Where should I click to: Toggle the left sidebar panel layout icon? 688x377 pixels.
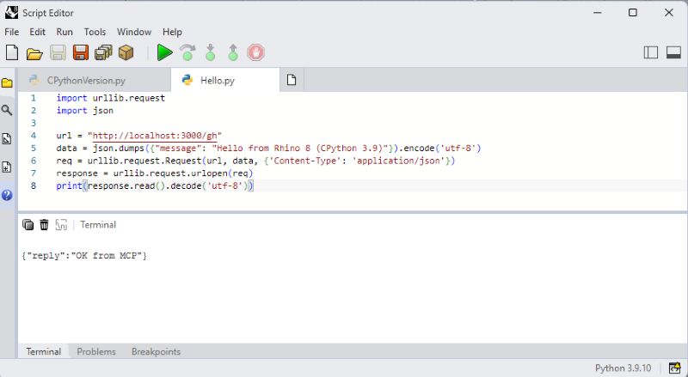pos(651,52)
